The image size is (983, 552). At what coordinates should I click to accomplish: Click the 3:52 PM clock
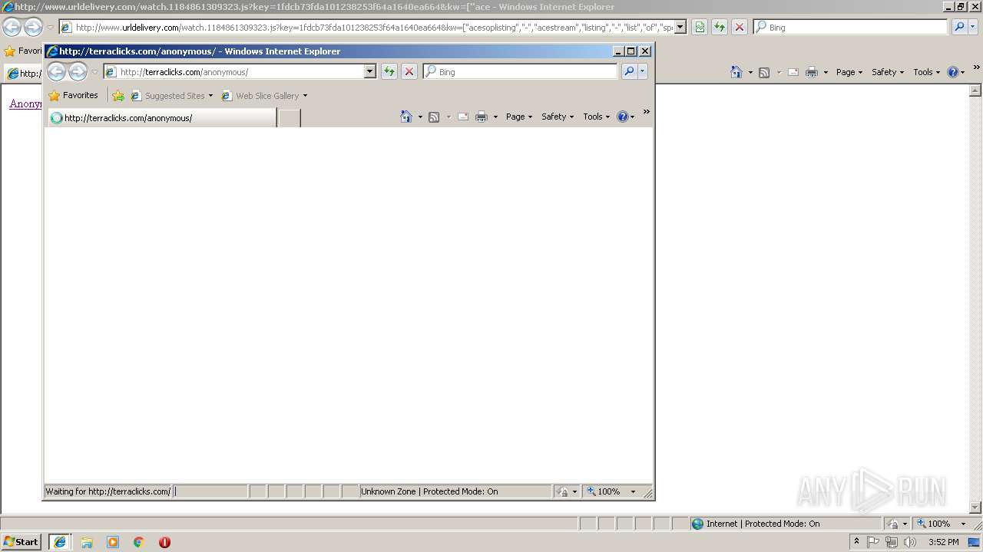943,542
